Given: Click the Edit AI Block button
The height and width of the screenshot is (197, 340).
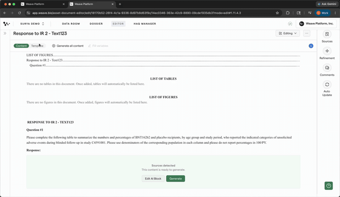Looking at the screenshot, I should pyautogui.click(x=153, y=179).
